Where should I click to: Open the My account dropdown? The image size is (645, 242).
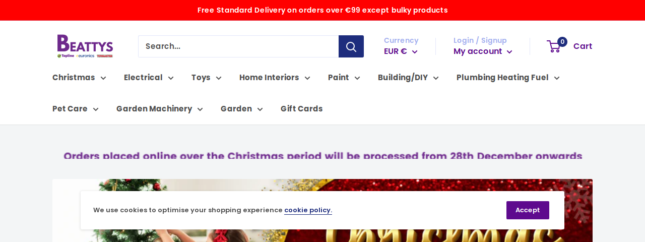tap(483, 51)
